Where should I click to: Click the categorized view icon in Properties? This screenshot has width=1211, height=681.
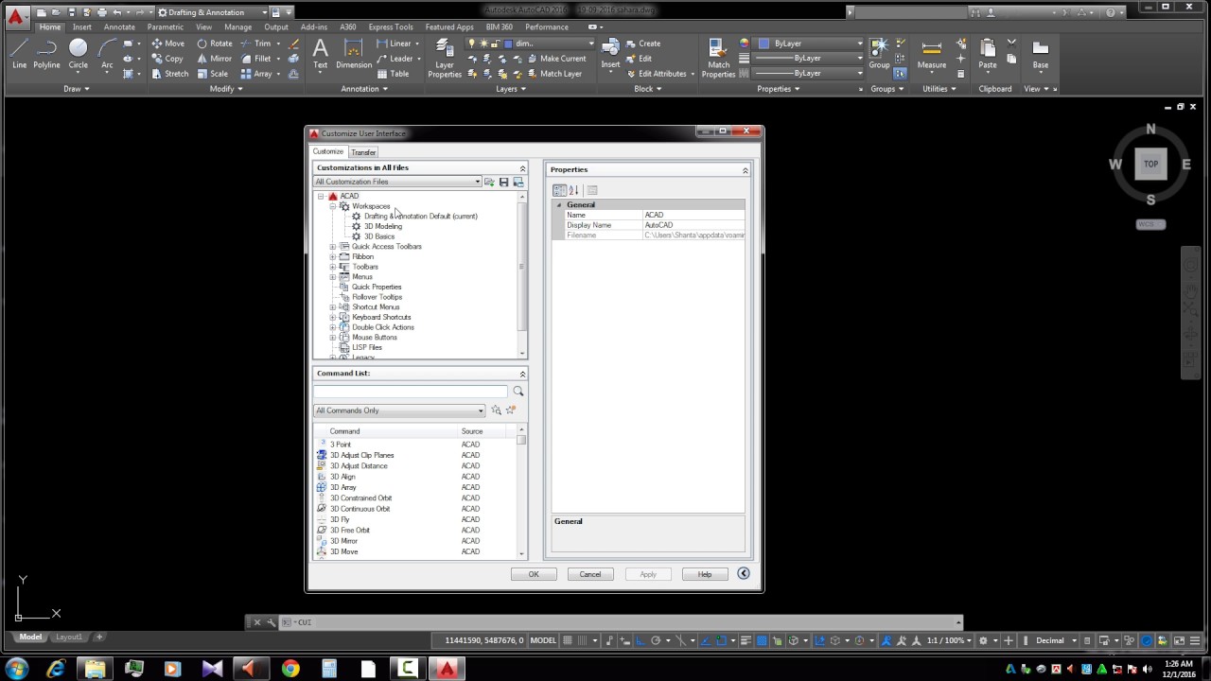[x=559, y=190]
